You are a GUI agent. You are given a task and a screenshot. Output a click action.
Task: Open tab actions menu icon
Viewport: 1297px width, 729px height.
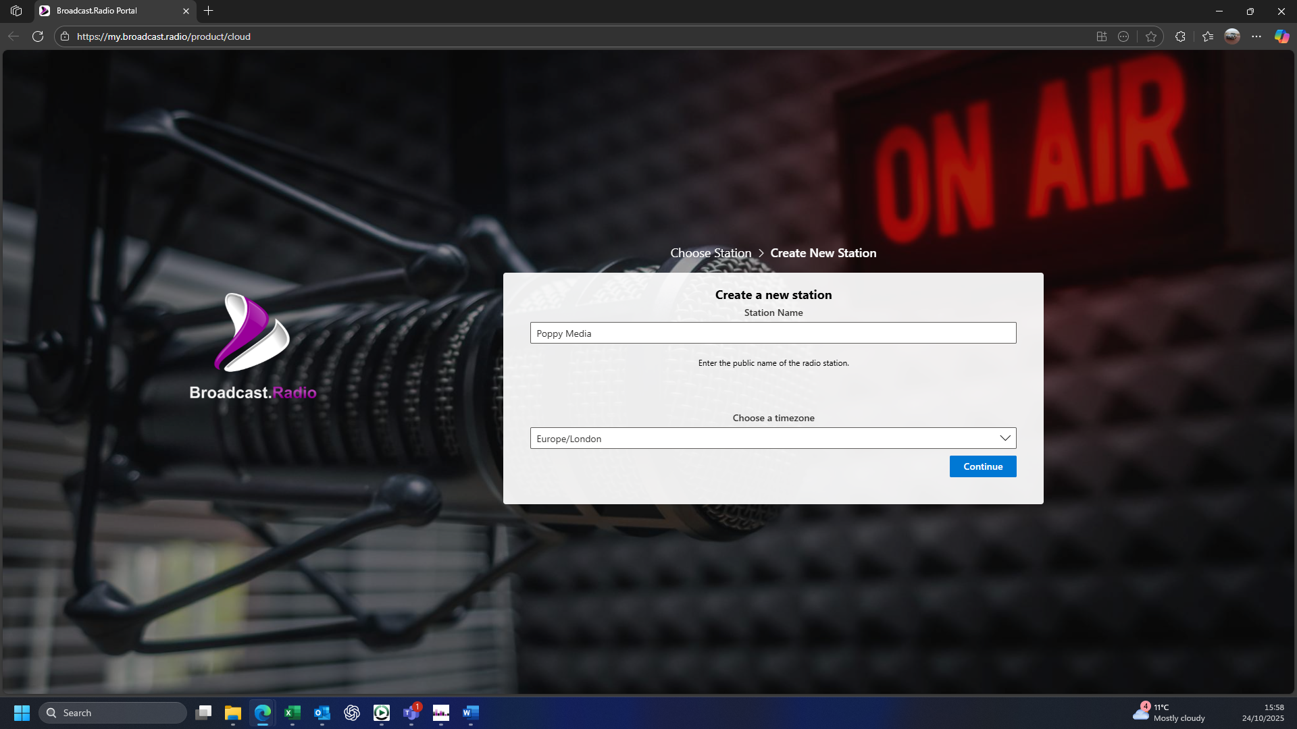(16, 11)
